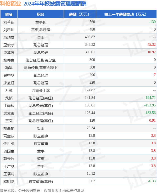Click the salary value 345.32
This screenshot has height=193, width=157.
pyautogui.click(x=90, y=44)
